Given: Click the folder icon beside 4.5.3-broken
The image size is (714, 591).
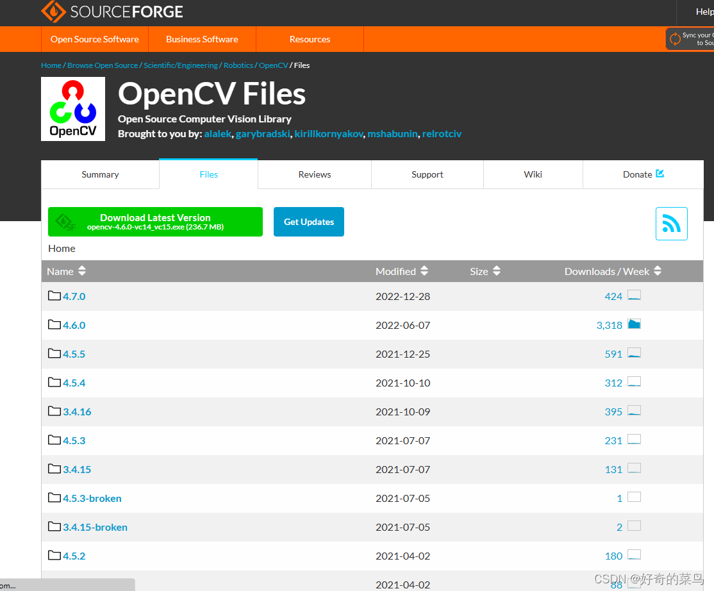Looking at the screenshot, I should point(54,497).
